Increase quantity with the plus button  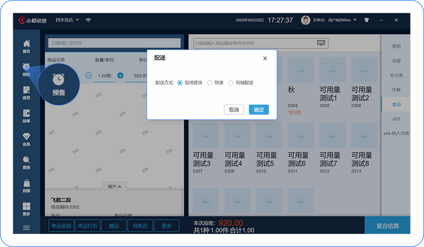120,76
